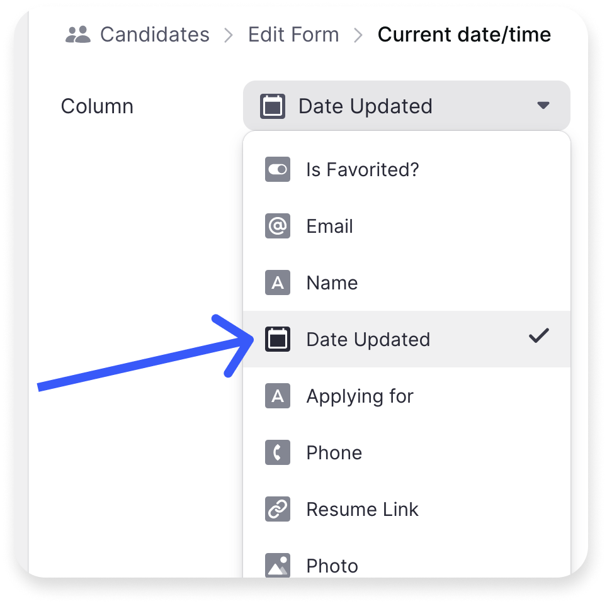Expand the Column dropdown arrow
The image size is (607, 604).
point(543,106)
